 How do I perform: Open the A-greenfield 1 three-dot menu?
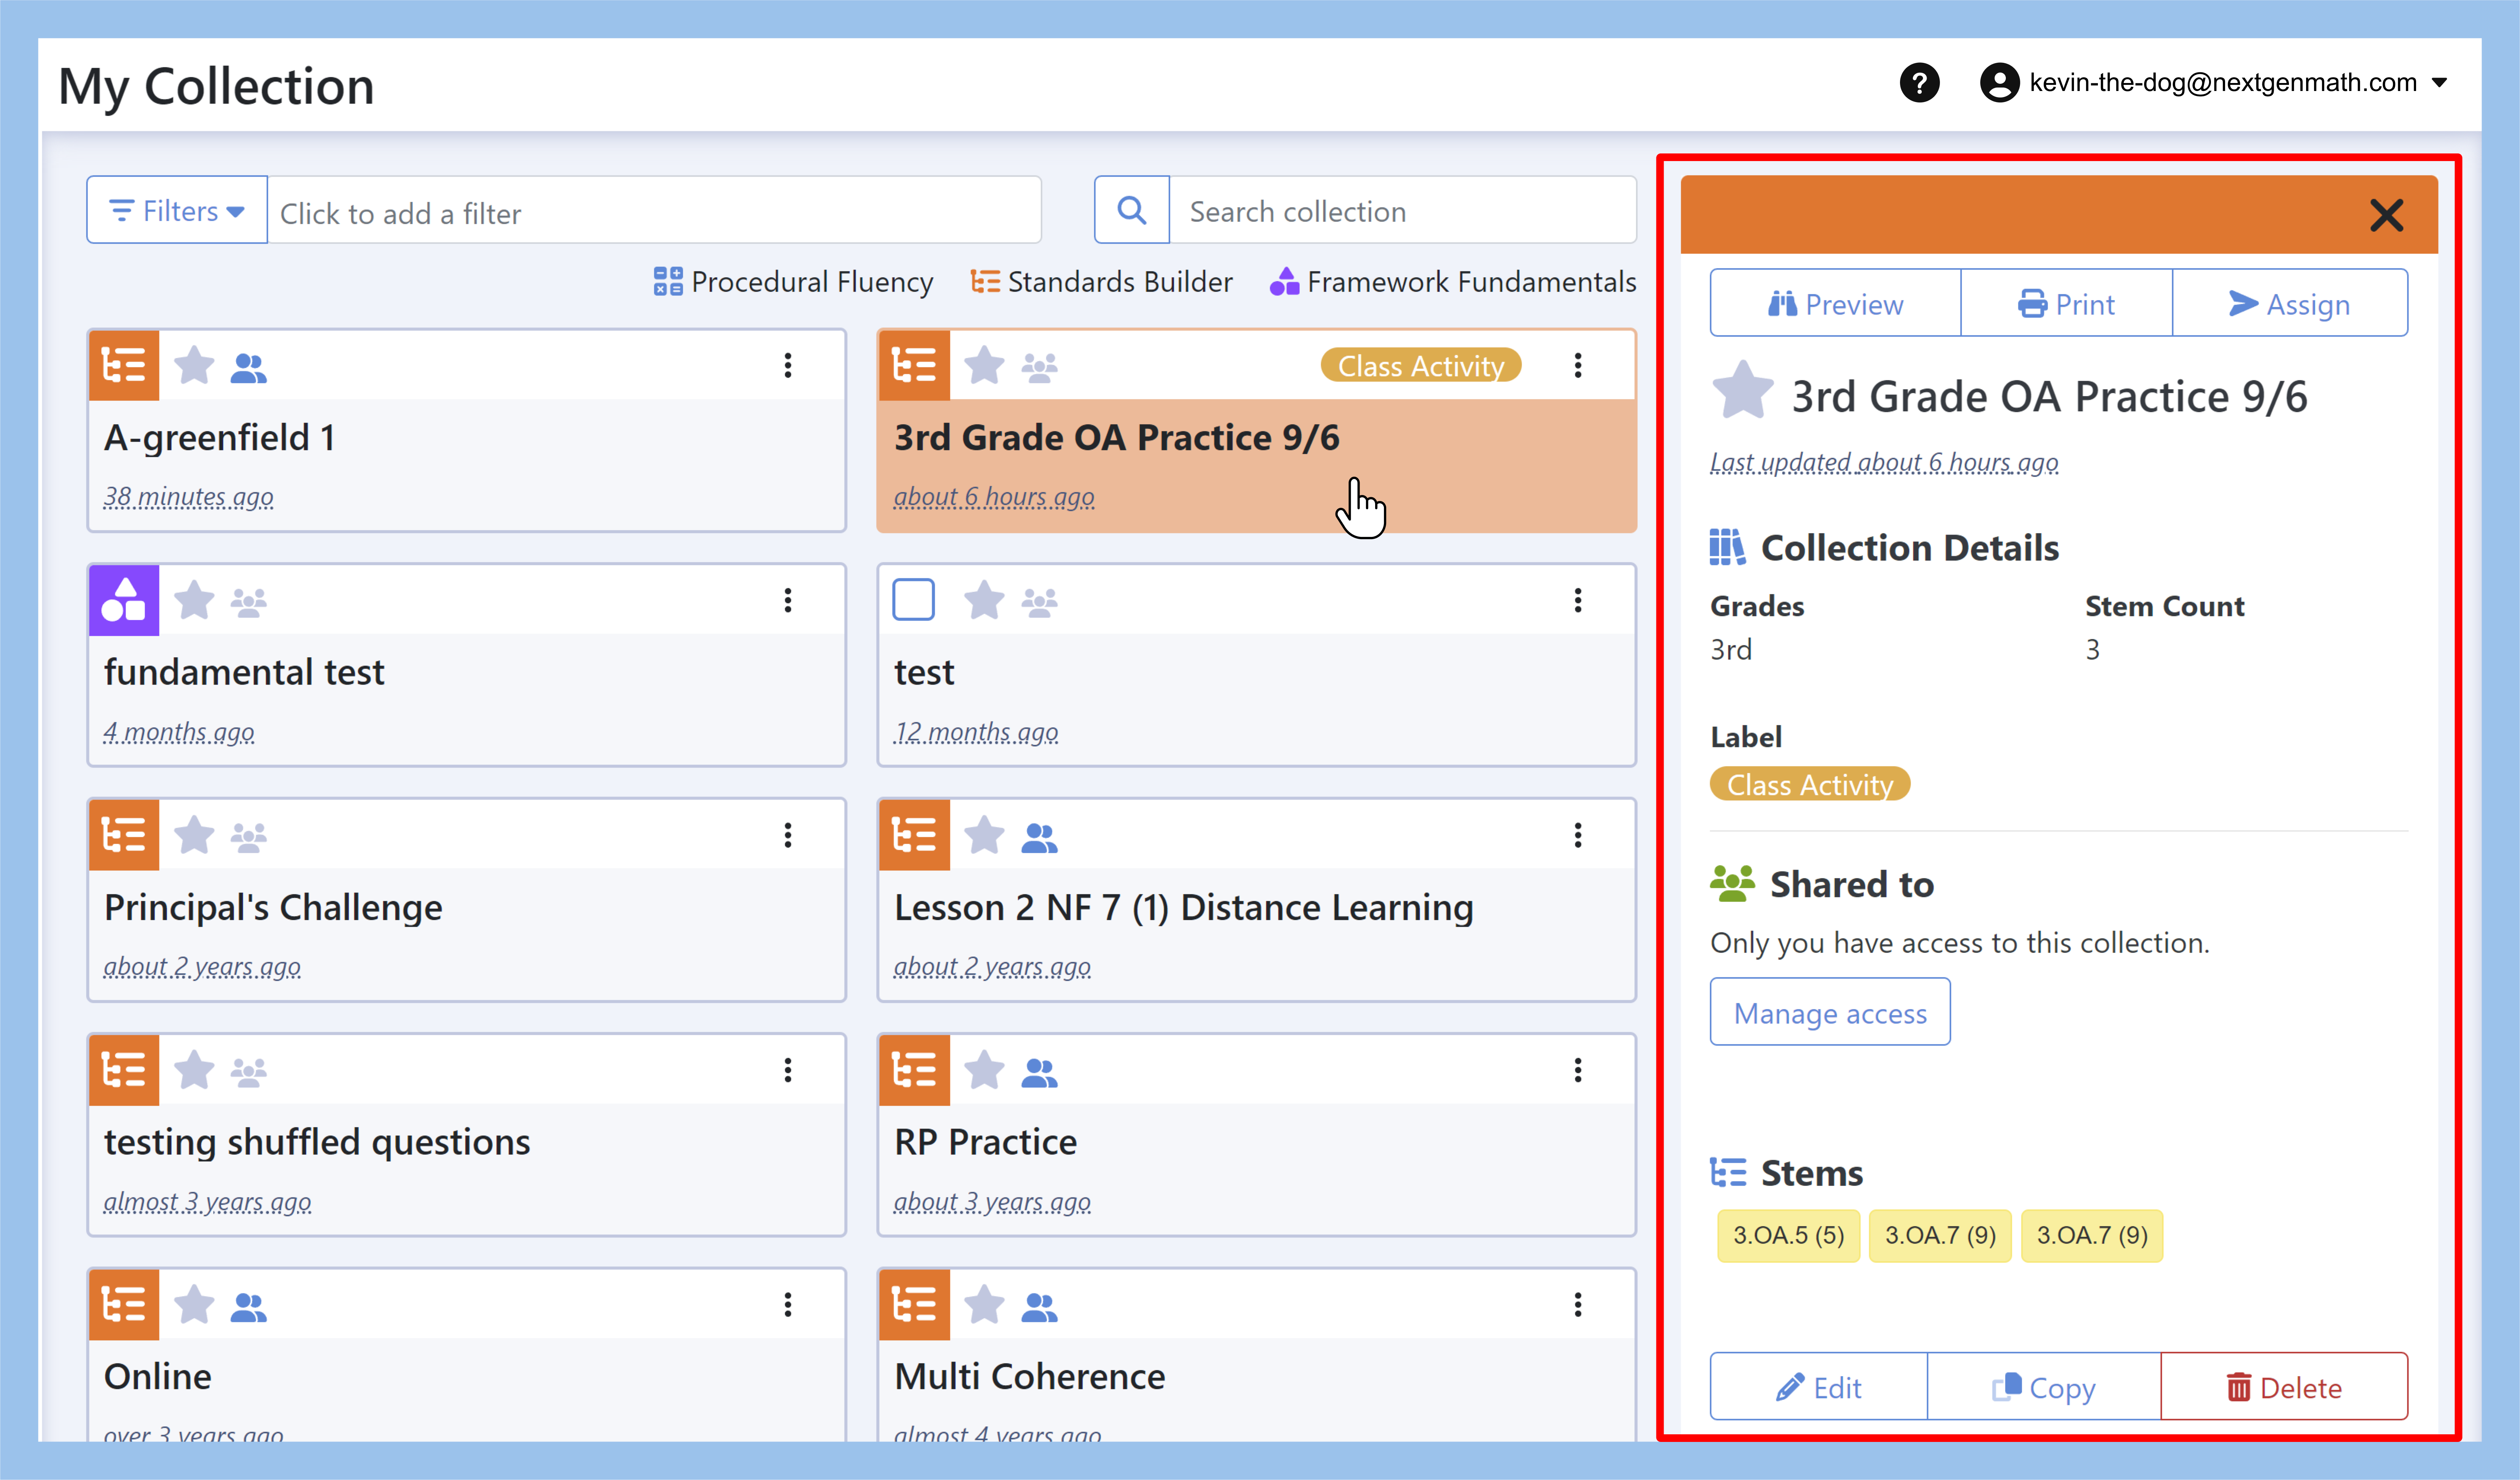point(788,365)
